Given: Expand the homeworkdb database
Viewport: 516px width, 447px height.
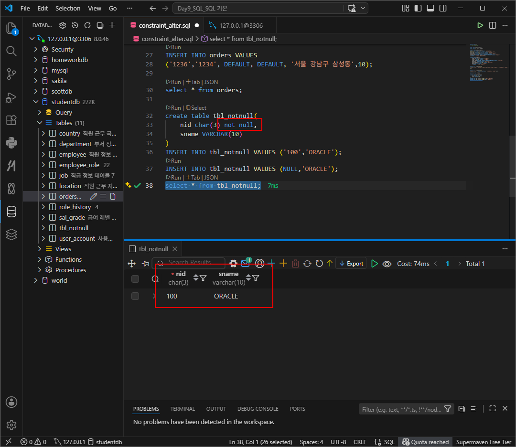Looking at the screenshot, I should 36,60.
